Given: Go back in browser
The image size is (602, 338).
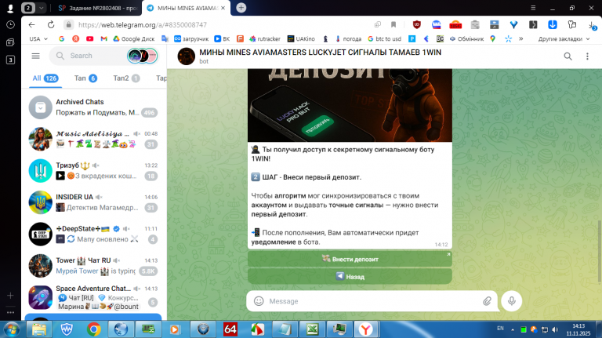Looking at the screenshot, I should coord(32,24).
